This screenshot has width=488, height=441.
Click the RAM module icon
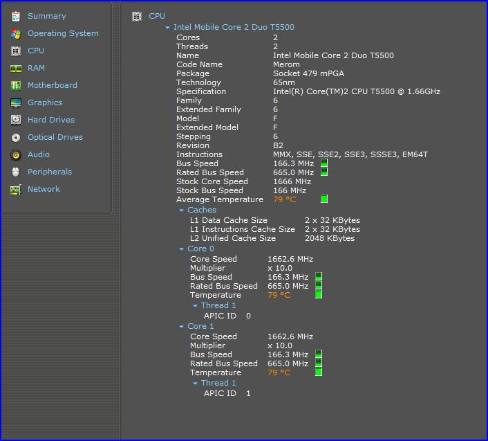[x=16, y=69]
